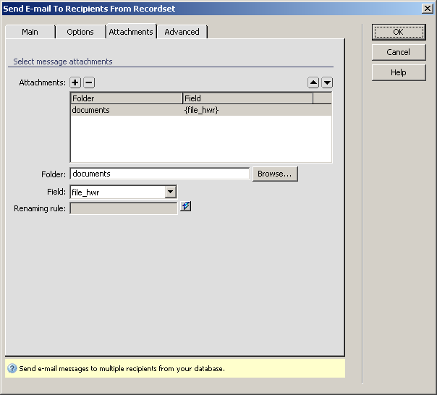Switch to the Main tab

point(30,32)
